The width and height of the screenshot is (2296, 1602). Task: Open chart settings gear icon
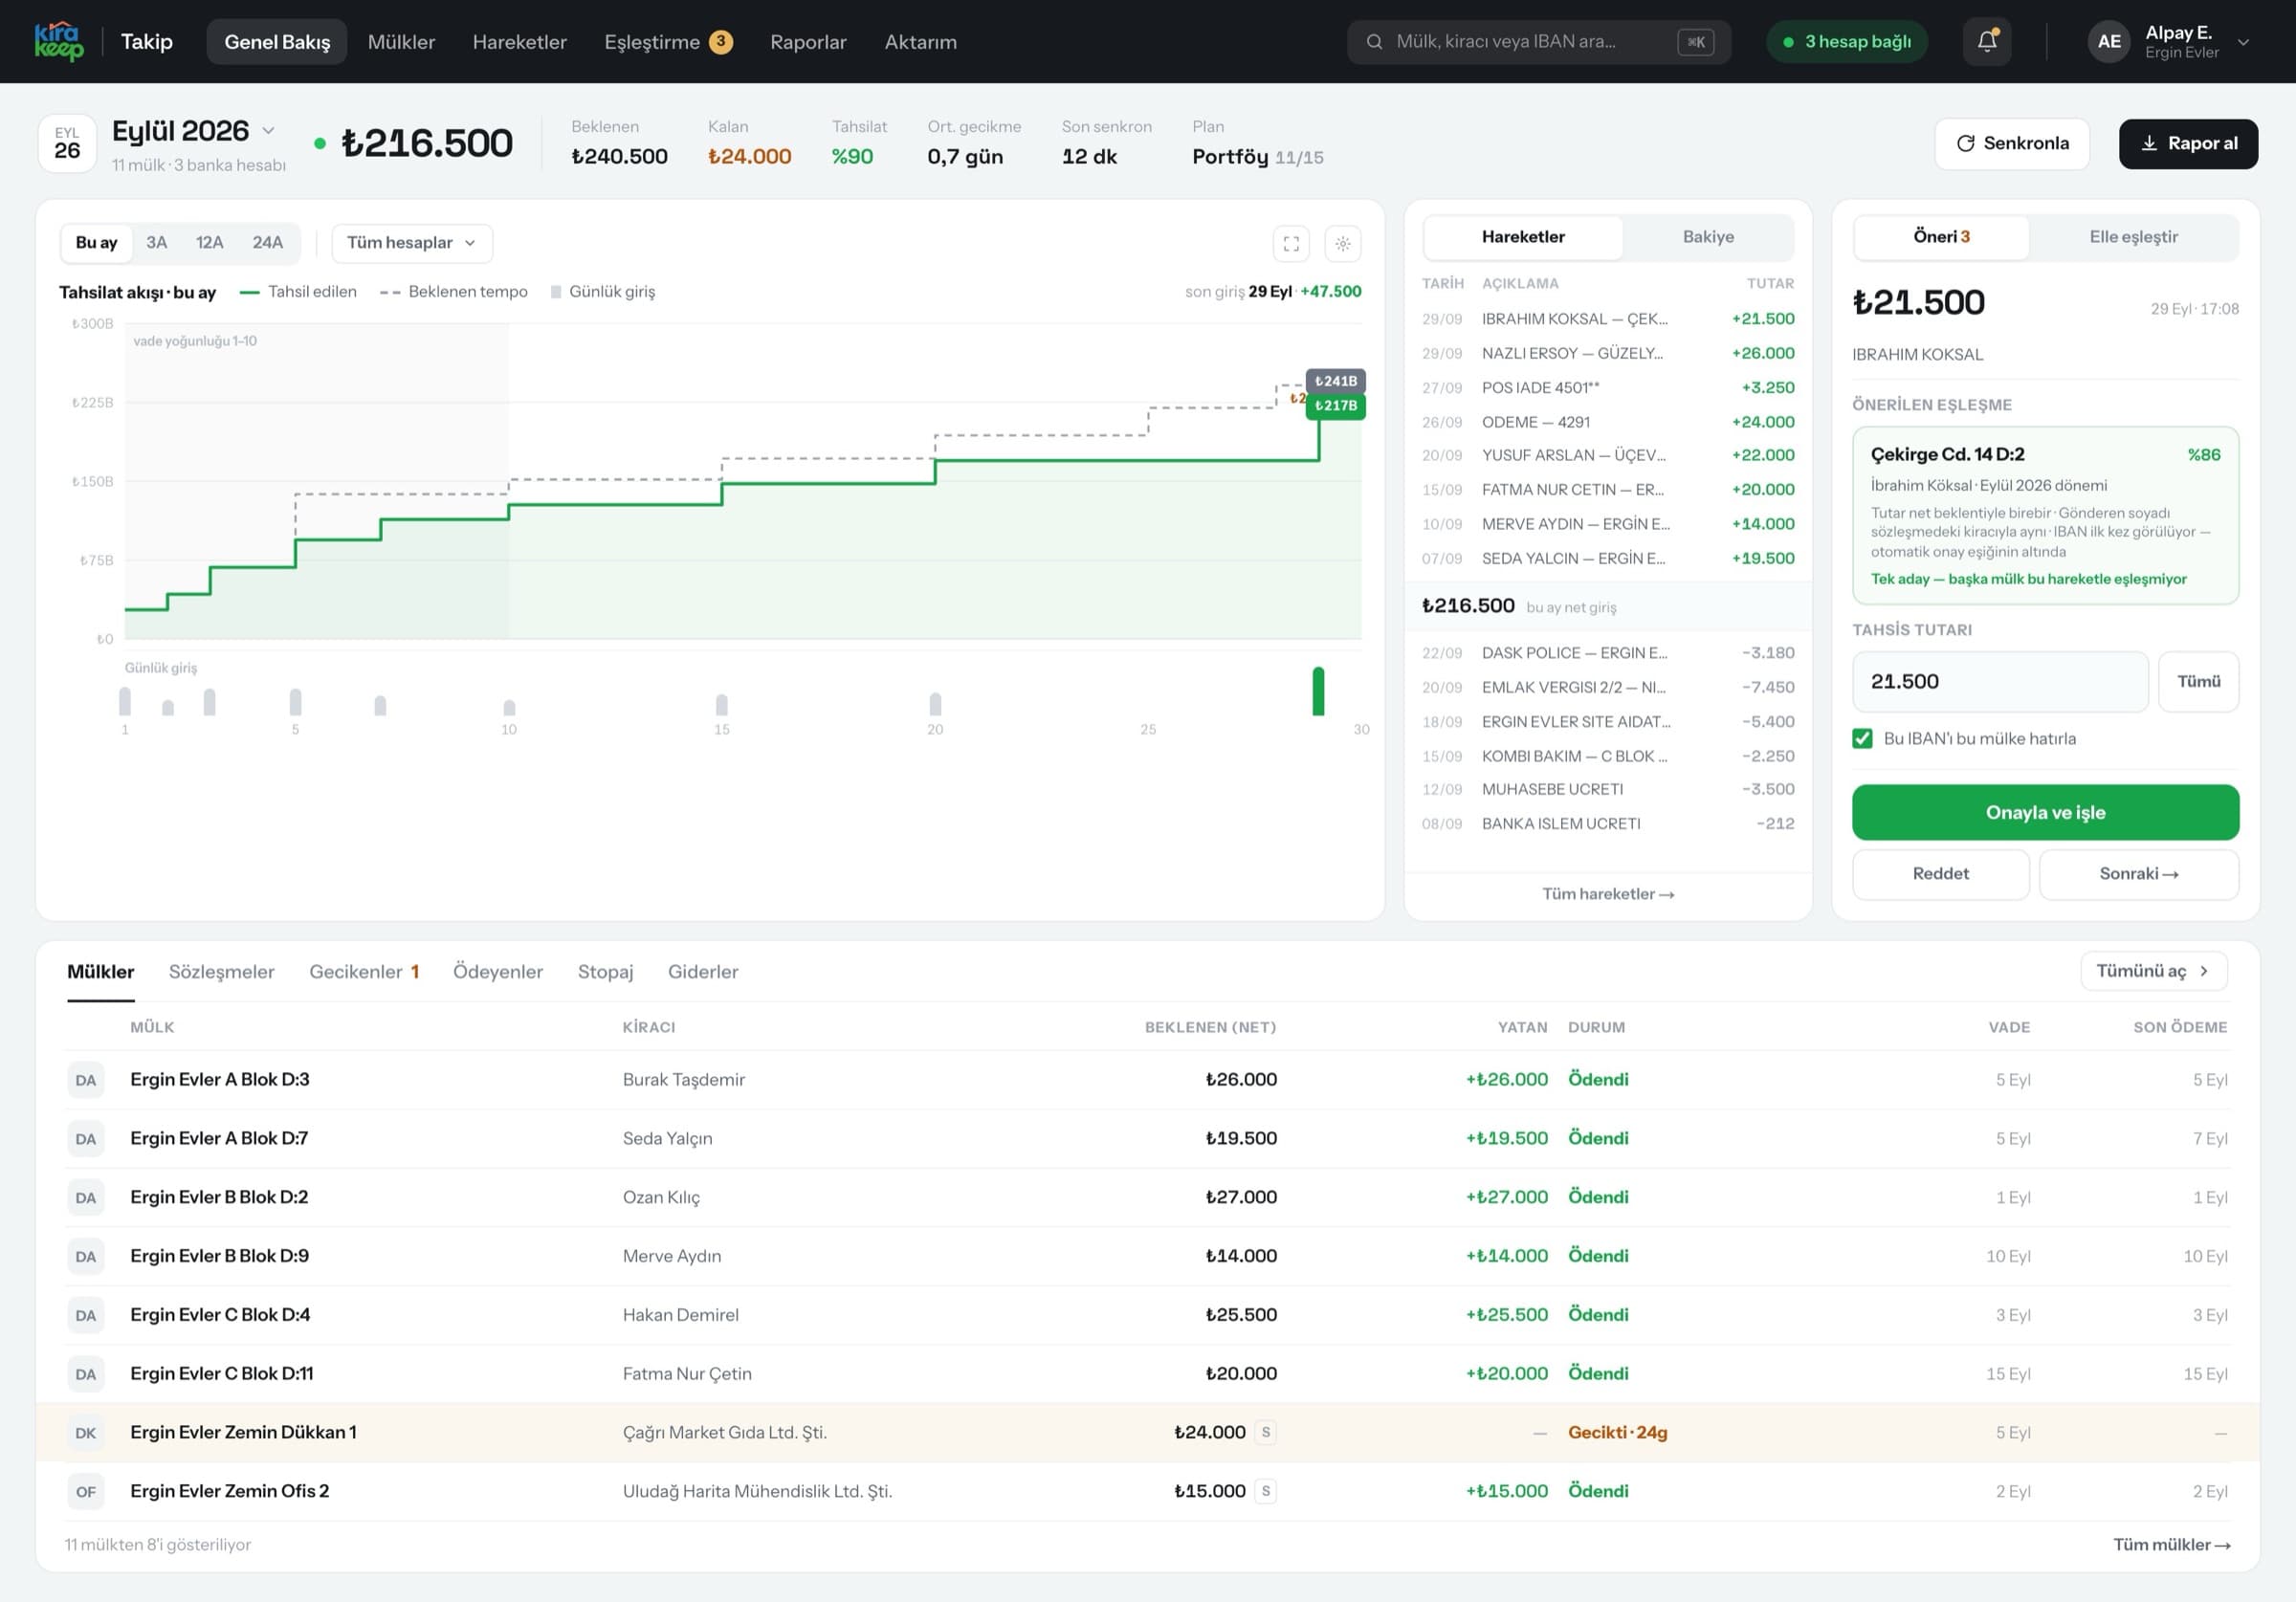click(x=1342, y=243)
